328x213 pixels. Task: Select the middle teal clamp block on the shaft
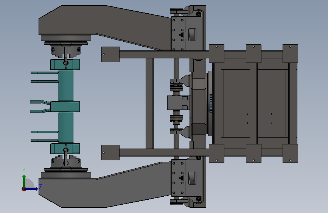(65, 106)
